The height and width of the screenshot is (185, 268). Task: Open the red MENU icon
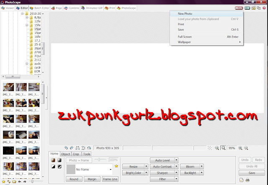pyautogui.click(x=239, y=8)
